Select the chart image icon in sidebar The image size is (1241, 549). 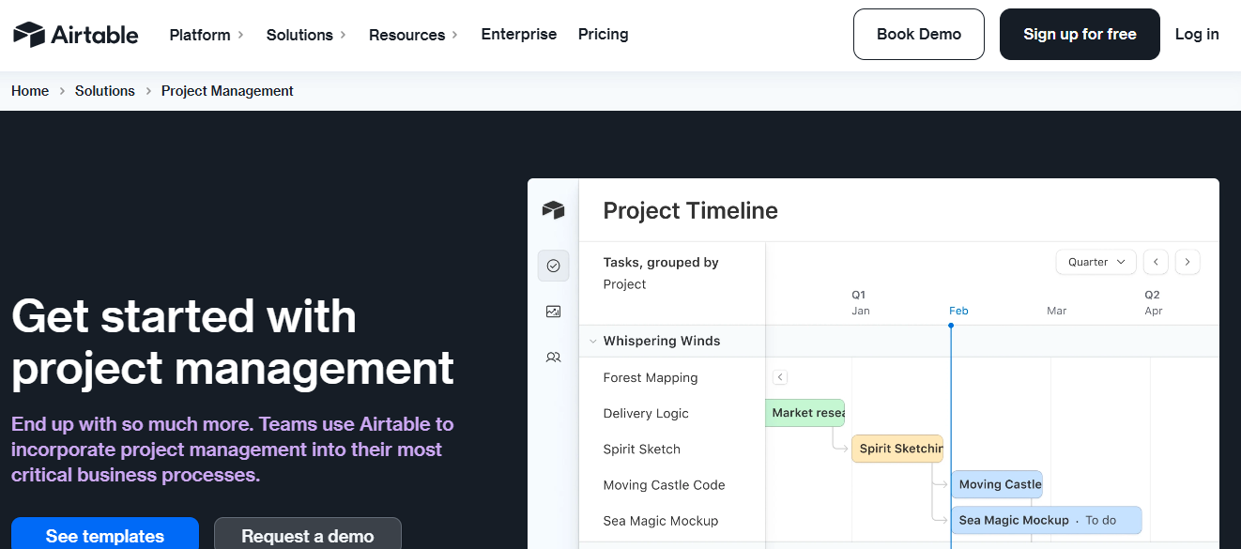click(553, 312)
